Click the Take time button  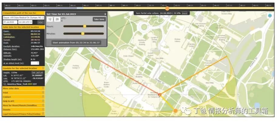point(99,19)
